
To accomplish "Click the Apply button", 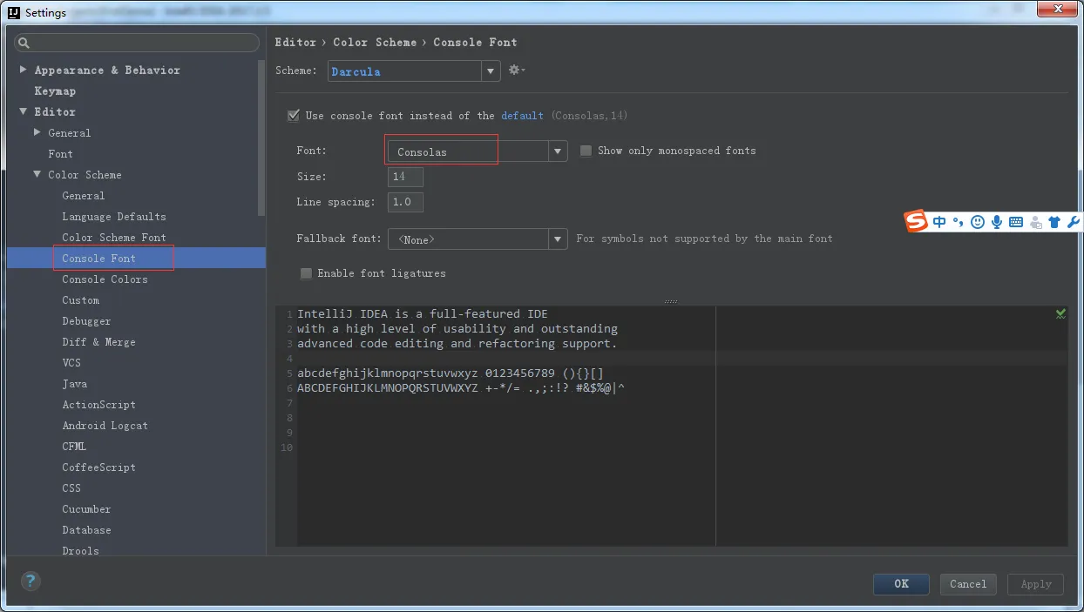I will coord(1036,583).
